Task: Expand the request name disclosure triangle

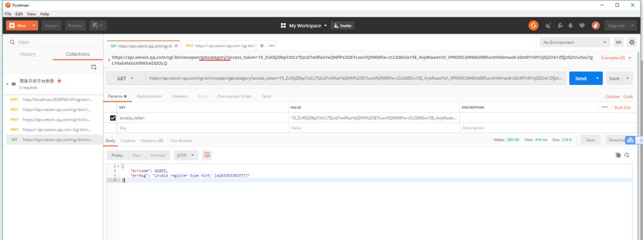Action: [x=109, y=61]
